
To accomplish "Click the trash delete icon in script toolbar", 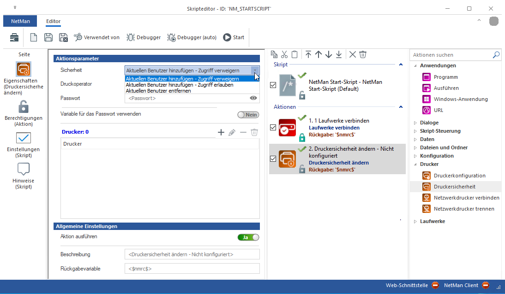I will click(363, 54).
